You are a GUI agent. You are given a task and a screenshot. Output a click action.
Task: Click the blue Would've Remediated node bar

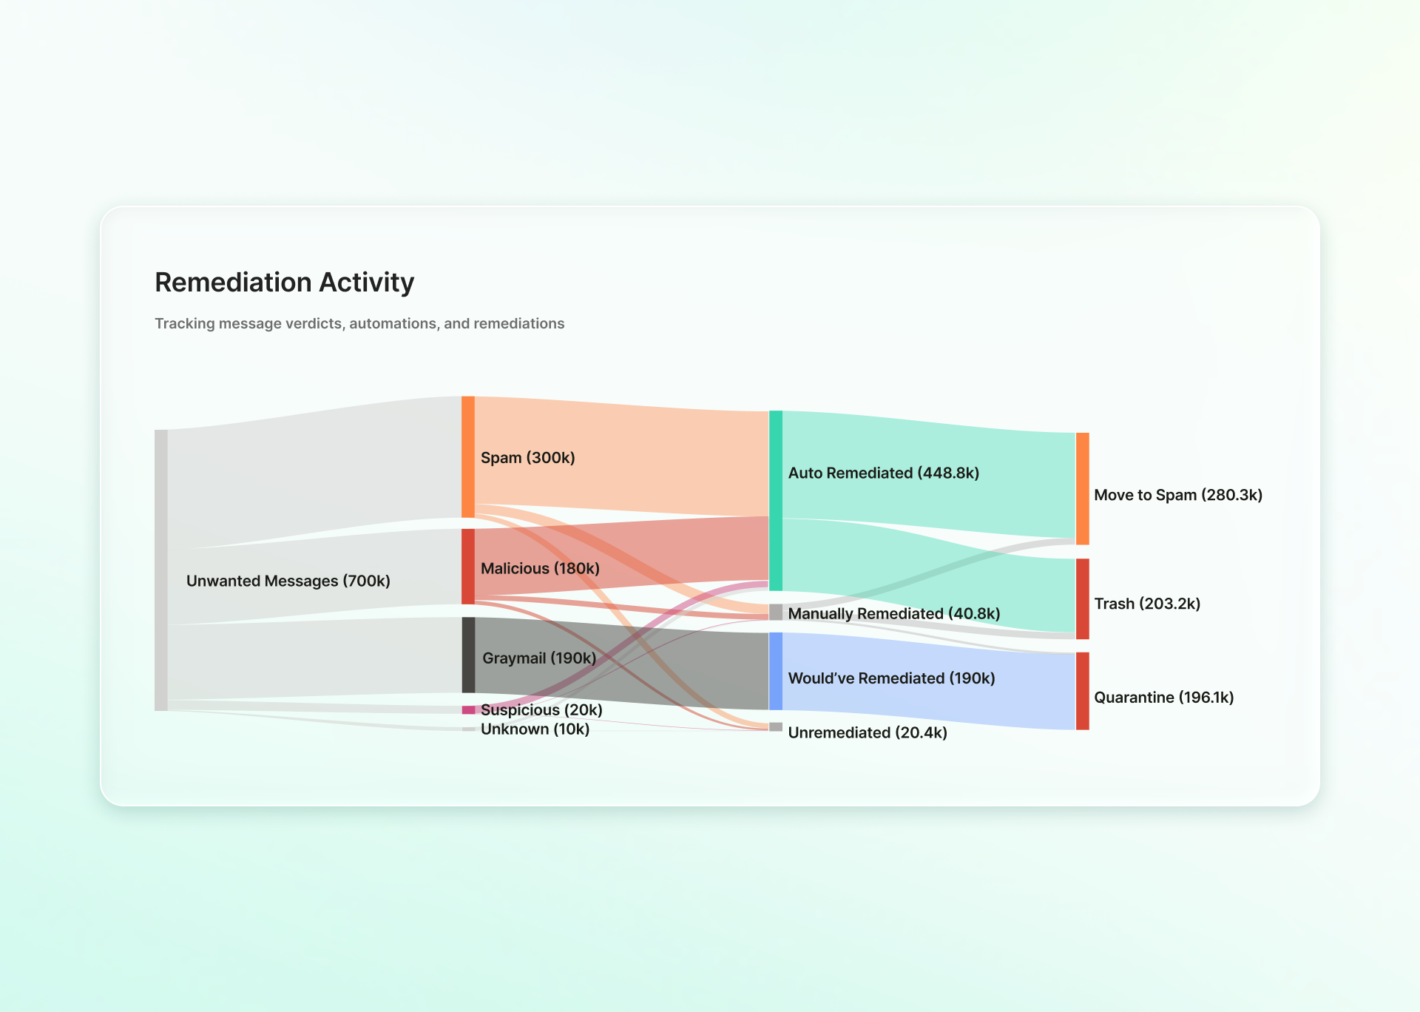[775, 671]
